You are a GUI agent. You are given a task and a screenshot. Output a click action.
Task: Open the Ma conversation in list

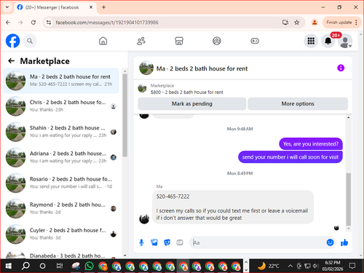click(x=61, y=81)
